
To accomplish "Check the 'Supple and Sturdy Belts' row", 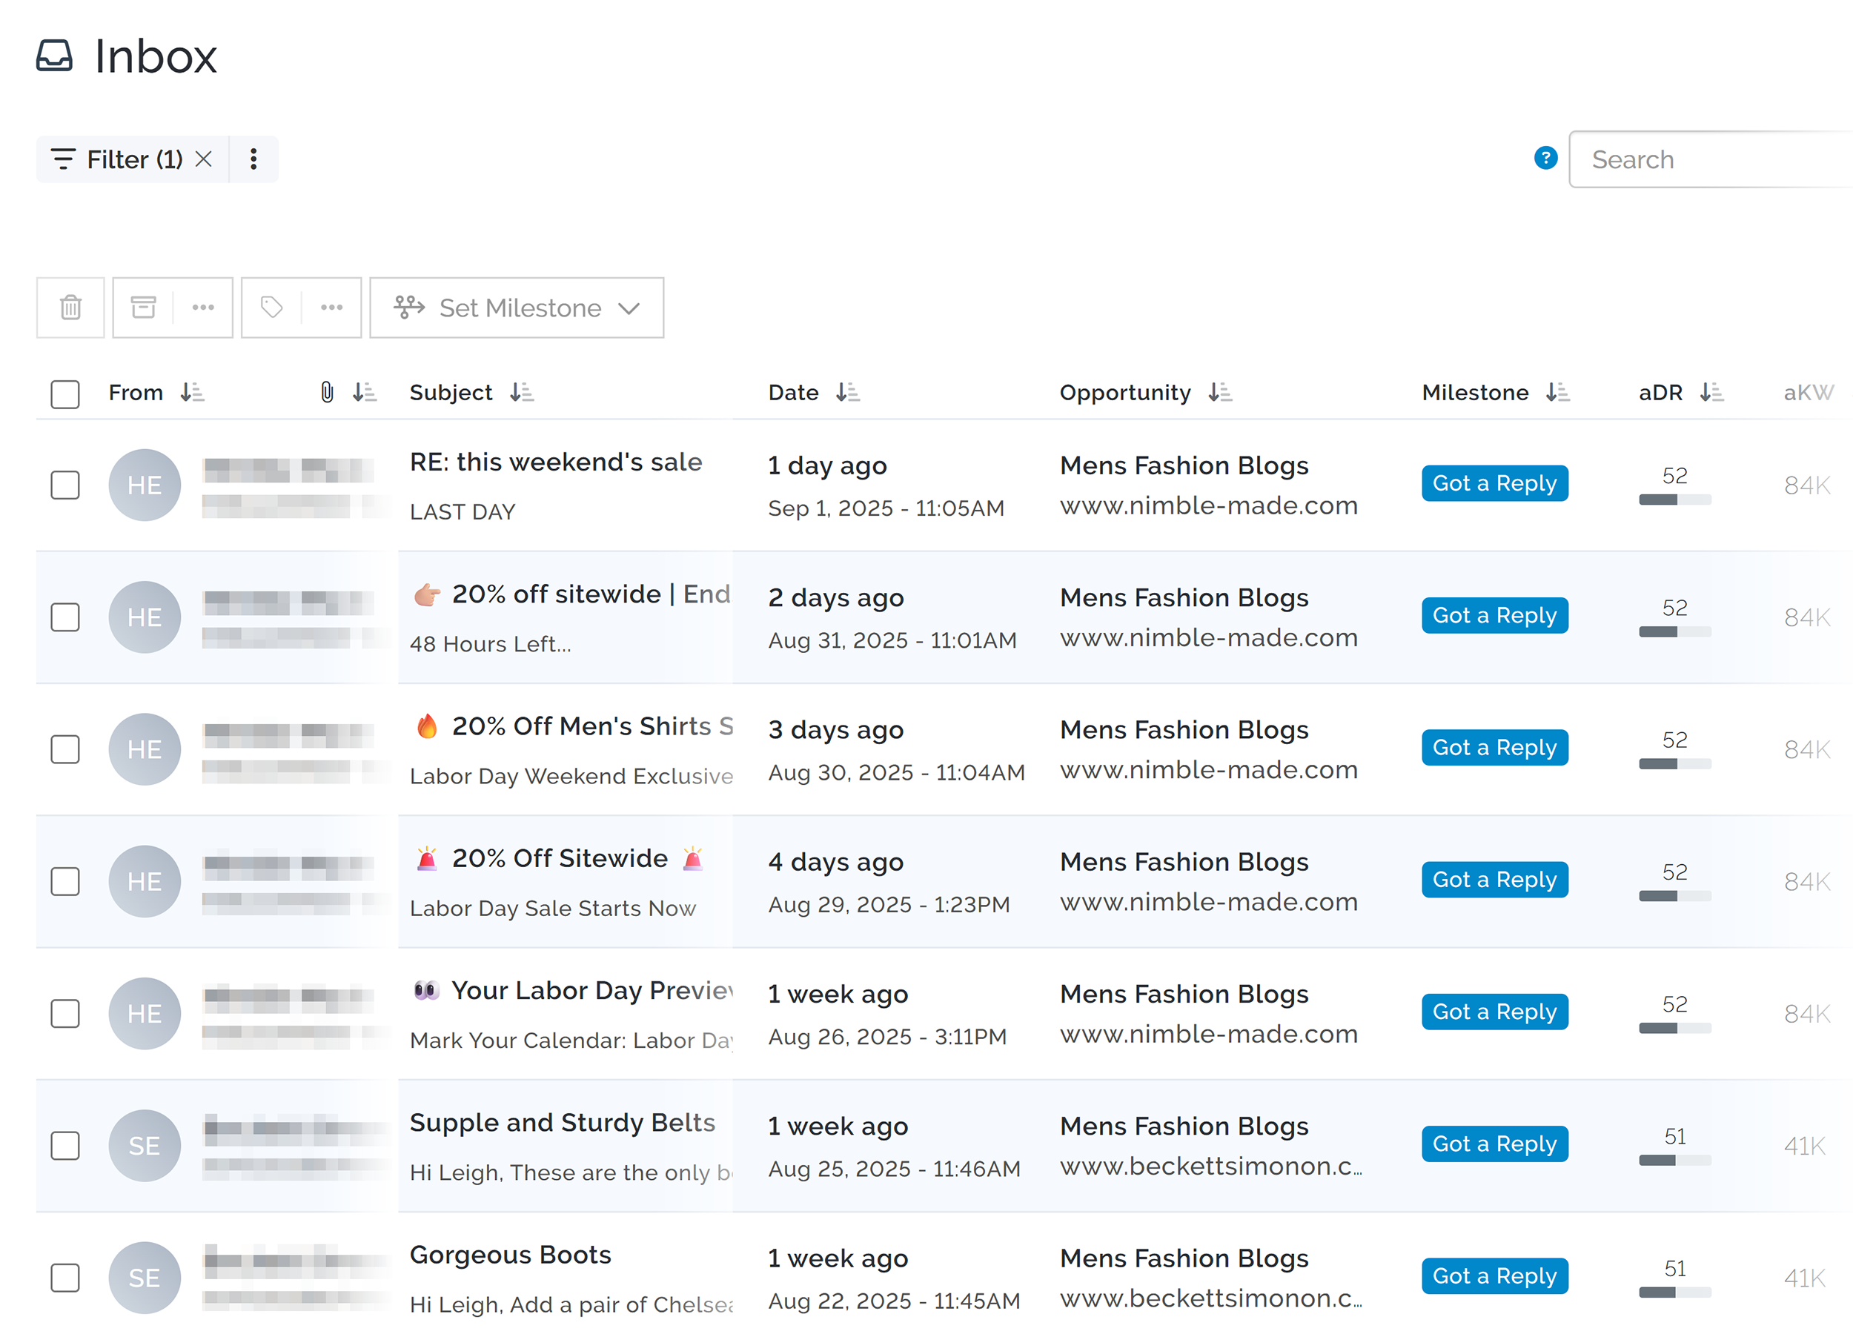I will pyautogui.click(x=65, y=1146).
